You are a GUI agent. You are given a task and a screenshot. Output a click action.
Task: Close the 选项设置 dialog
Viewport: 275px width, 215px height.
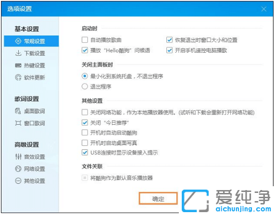pyautogui.click(x=264, y=9)
